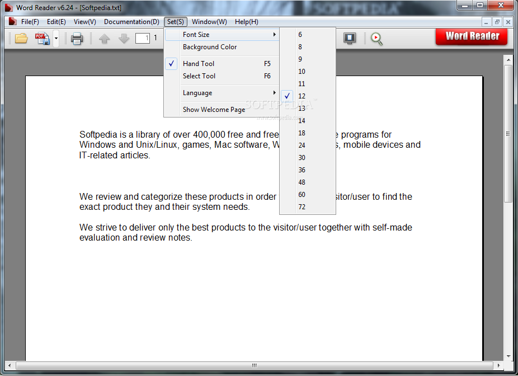Click the horizontal scrollbar left arrow

click(10, 365)
